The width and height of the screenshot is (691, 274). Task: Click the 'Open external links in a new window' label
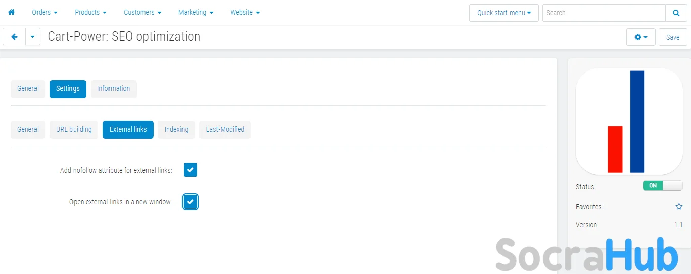[x=121, y=202]
